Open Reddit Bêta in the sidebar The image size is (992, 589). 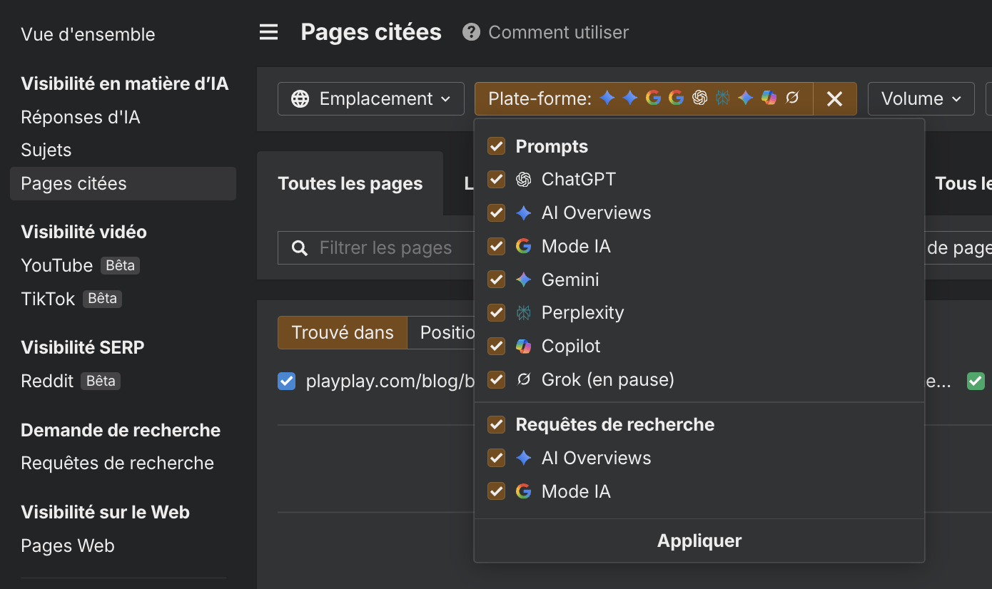(71, 381)
